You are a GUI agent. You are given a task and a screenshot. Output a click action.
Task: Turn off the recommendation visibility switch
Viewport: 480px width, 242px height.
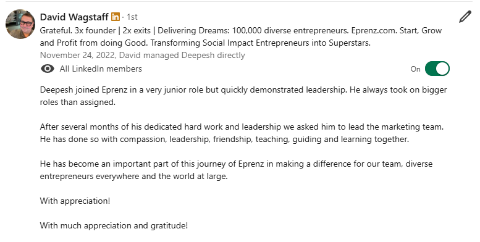[437, 69]
